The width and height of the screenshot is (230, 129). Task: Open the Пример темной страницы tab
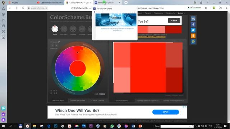click(x=173, y=101)
